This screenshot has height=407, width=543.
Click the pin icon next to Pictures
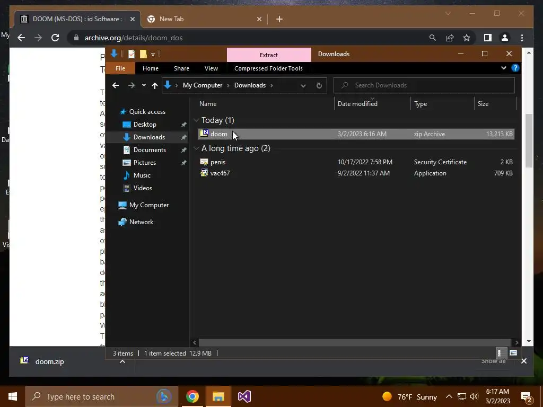(184, 163)
